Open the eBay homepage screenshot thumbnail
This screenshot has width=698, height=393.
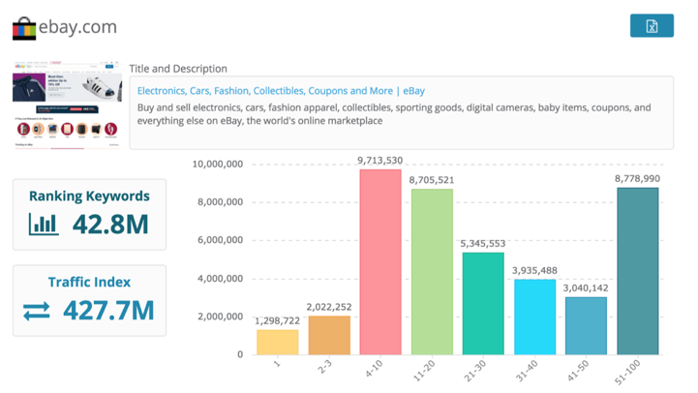tap(66, 106)
